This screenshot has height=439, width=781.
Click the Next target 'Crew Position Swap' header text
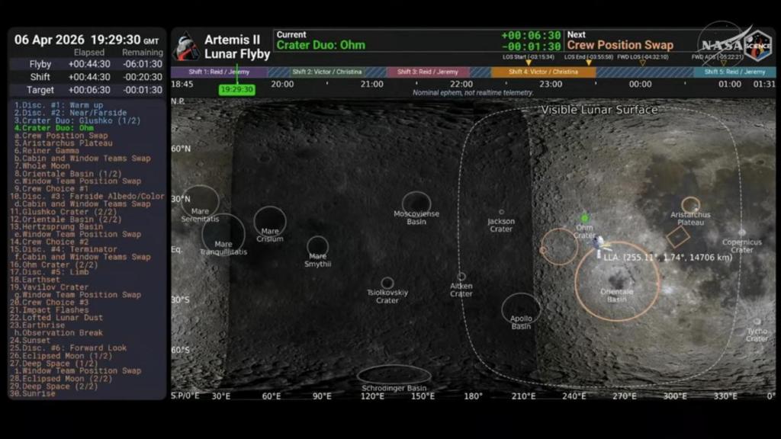[x=620, y=45]
